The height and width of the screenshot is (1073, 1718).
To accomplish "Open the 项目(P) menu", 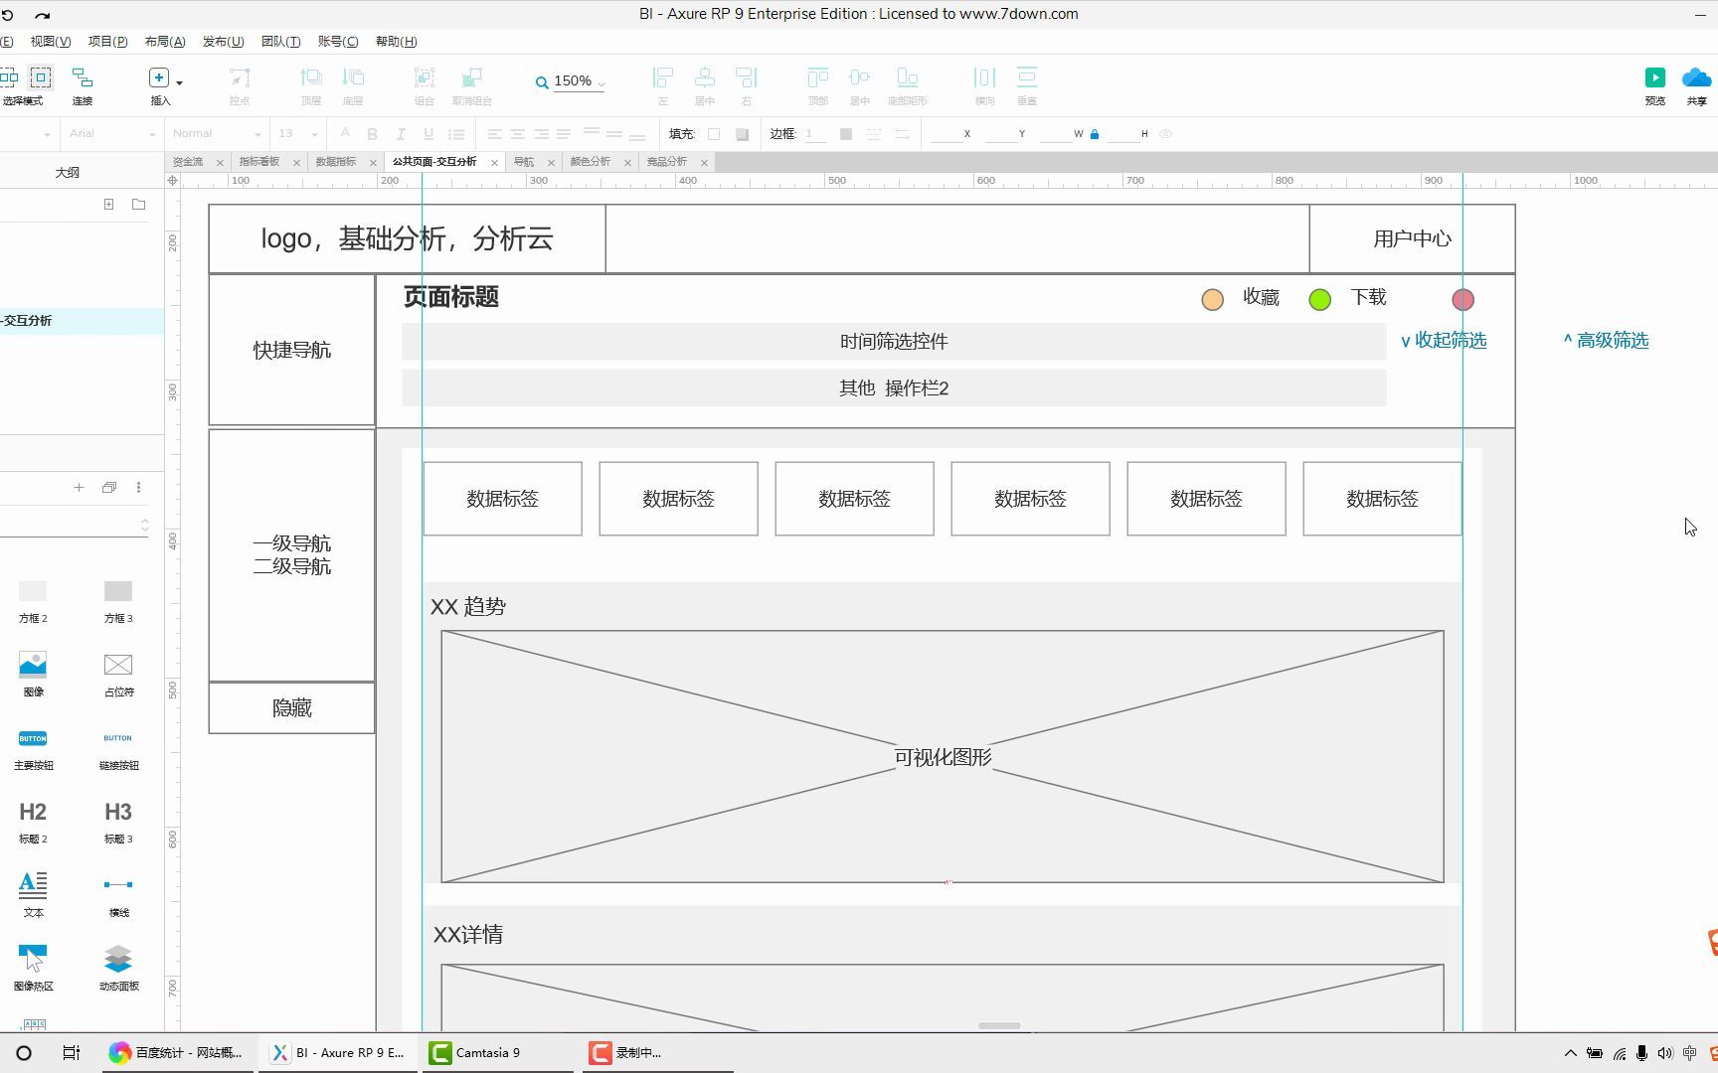I will pyautogui.click(x=107, y=42).
